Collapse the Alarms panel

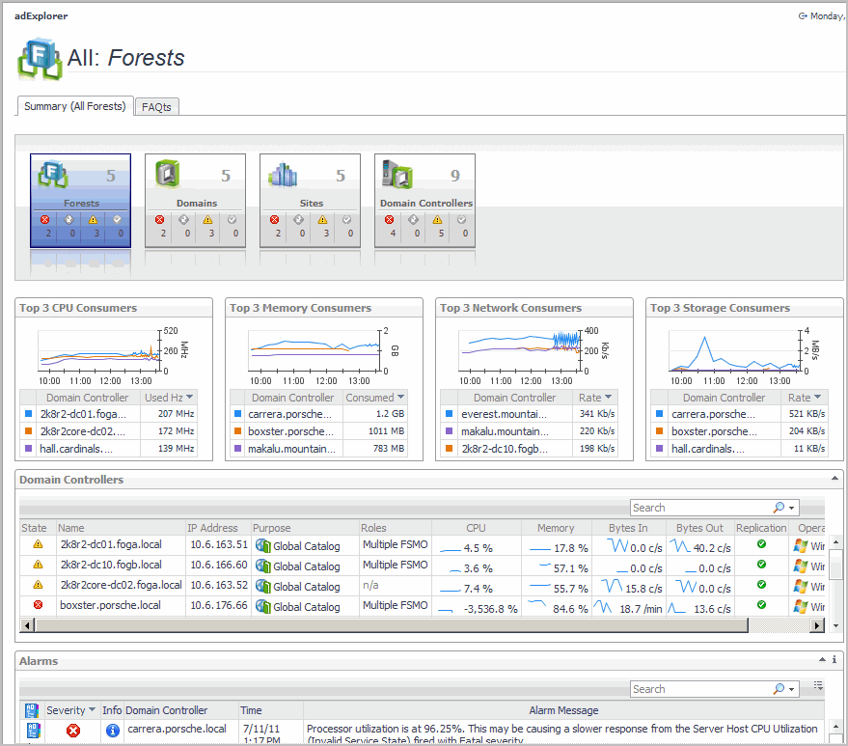[821, 660]
